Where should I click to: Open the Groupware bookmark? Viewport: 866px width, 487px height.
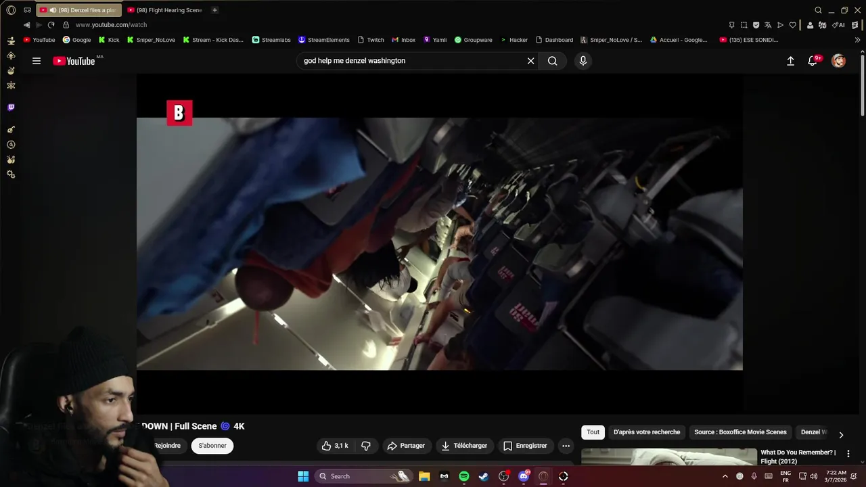[x=474, y=40]
